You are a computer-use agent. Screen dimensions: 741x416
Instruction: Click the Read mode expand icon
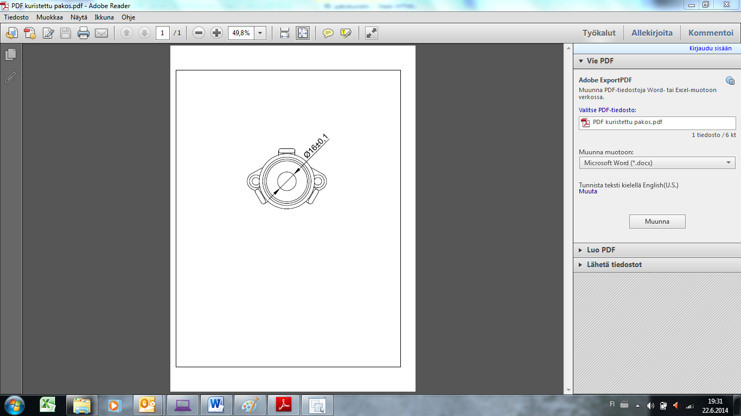[x=372, y=33]
